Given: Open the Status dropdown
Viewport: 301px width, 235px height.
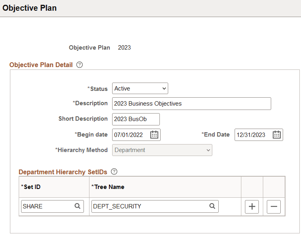Looking at the screenshot, I should click(140, 88).
